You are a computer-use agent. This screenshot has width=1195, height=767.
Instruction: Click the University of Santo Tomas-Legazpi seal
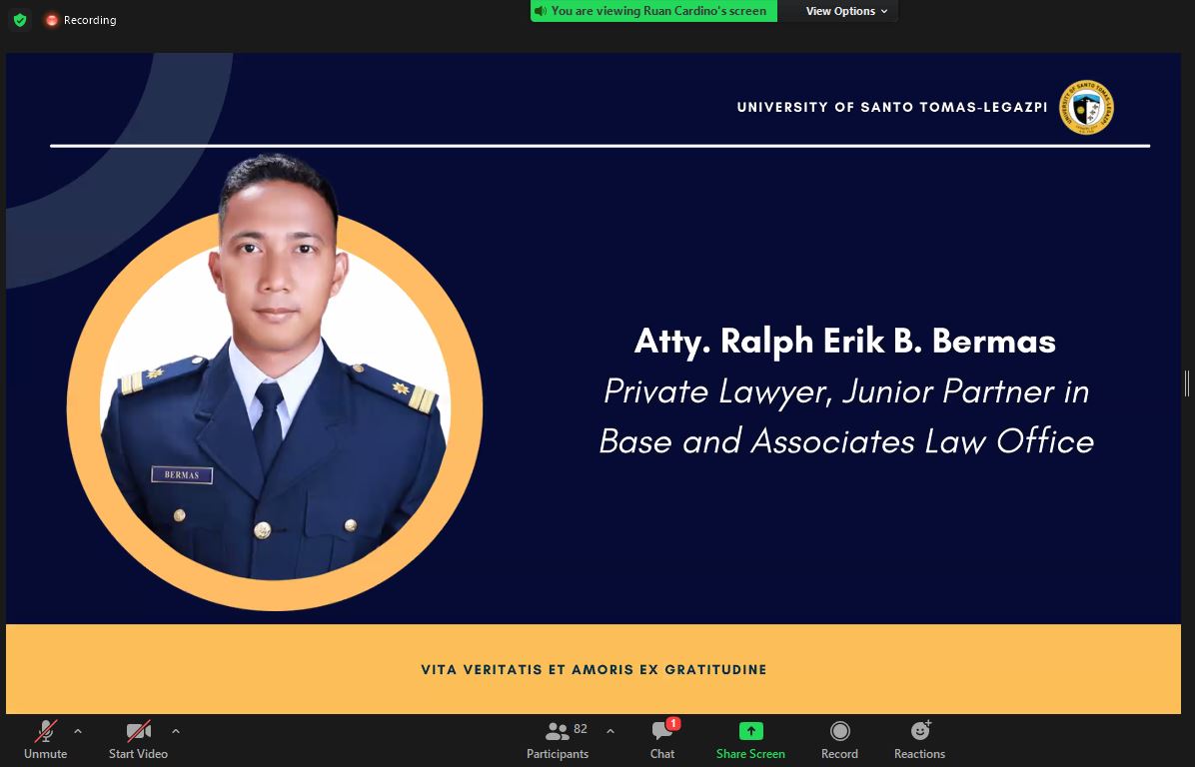[x=1086, y=107]
